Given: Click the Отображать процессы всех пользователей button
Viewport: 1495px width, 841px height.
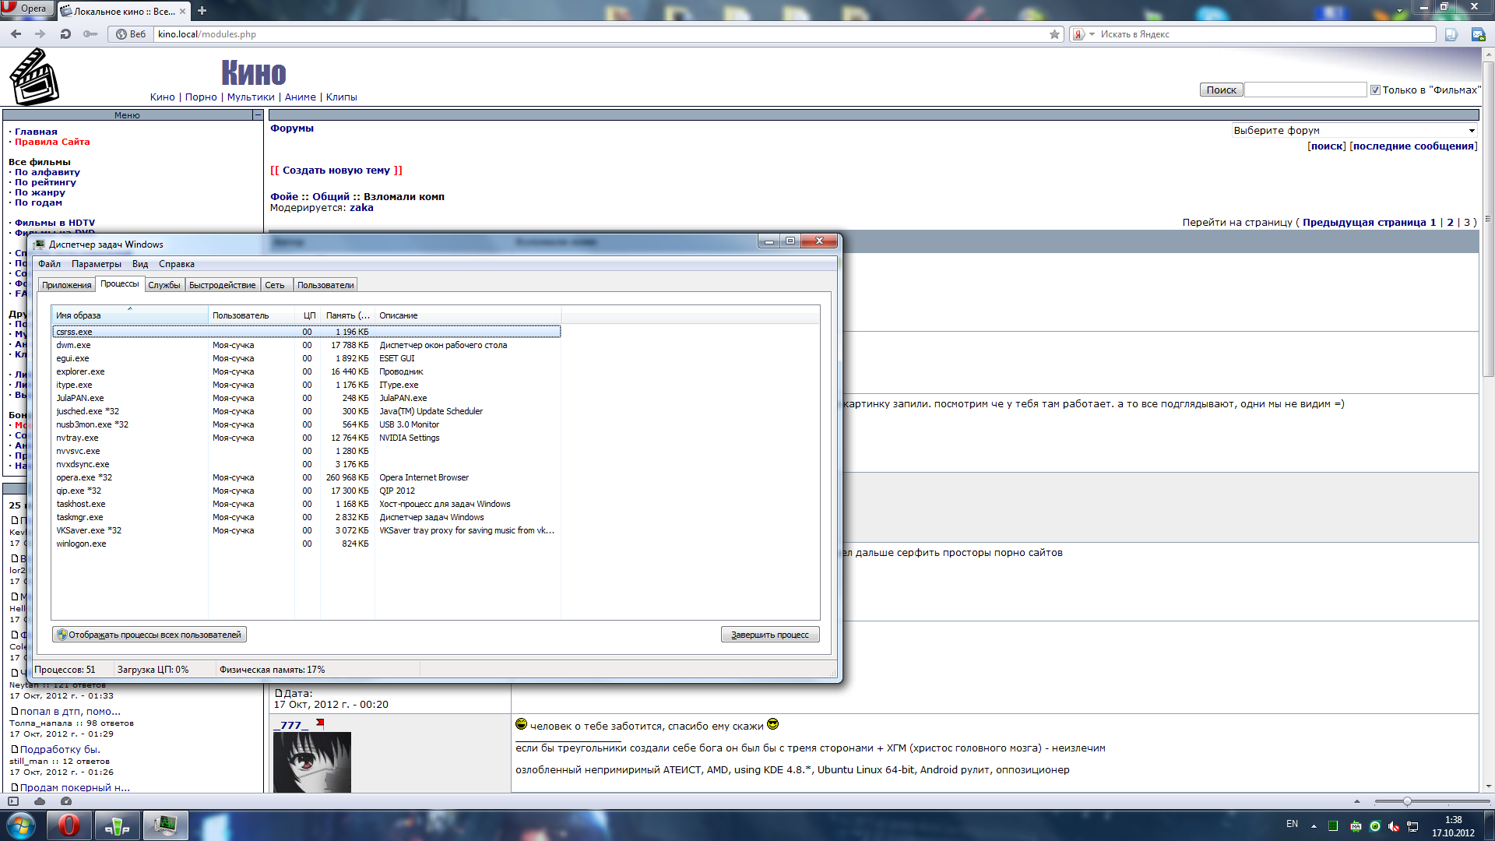Looking at the screenshot, I should 149,635.
